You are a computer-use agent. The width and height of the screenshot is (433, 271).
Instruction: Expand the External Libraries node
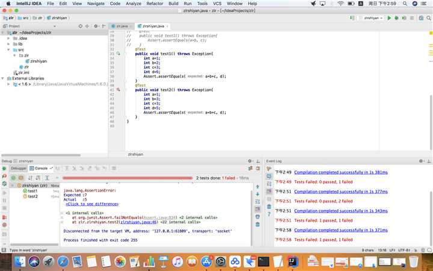(x=3, y=78)
